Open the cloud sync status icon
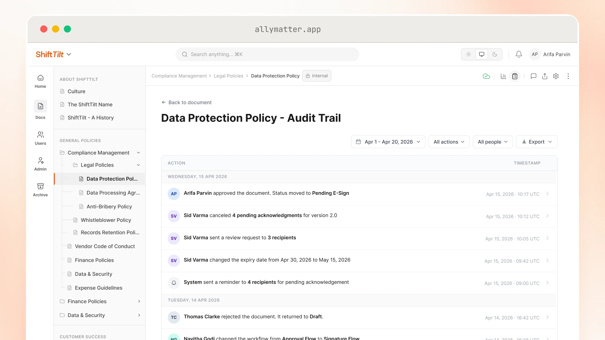The width and height of the screenshot is (605, 340). (486, 76)
